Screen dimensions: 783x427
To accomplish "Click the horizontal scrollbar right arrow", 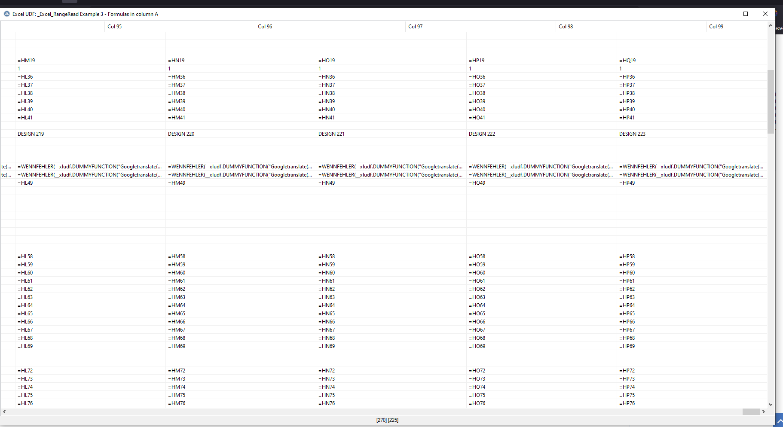I will (x=764, y=412).
